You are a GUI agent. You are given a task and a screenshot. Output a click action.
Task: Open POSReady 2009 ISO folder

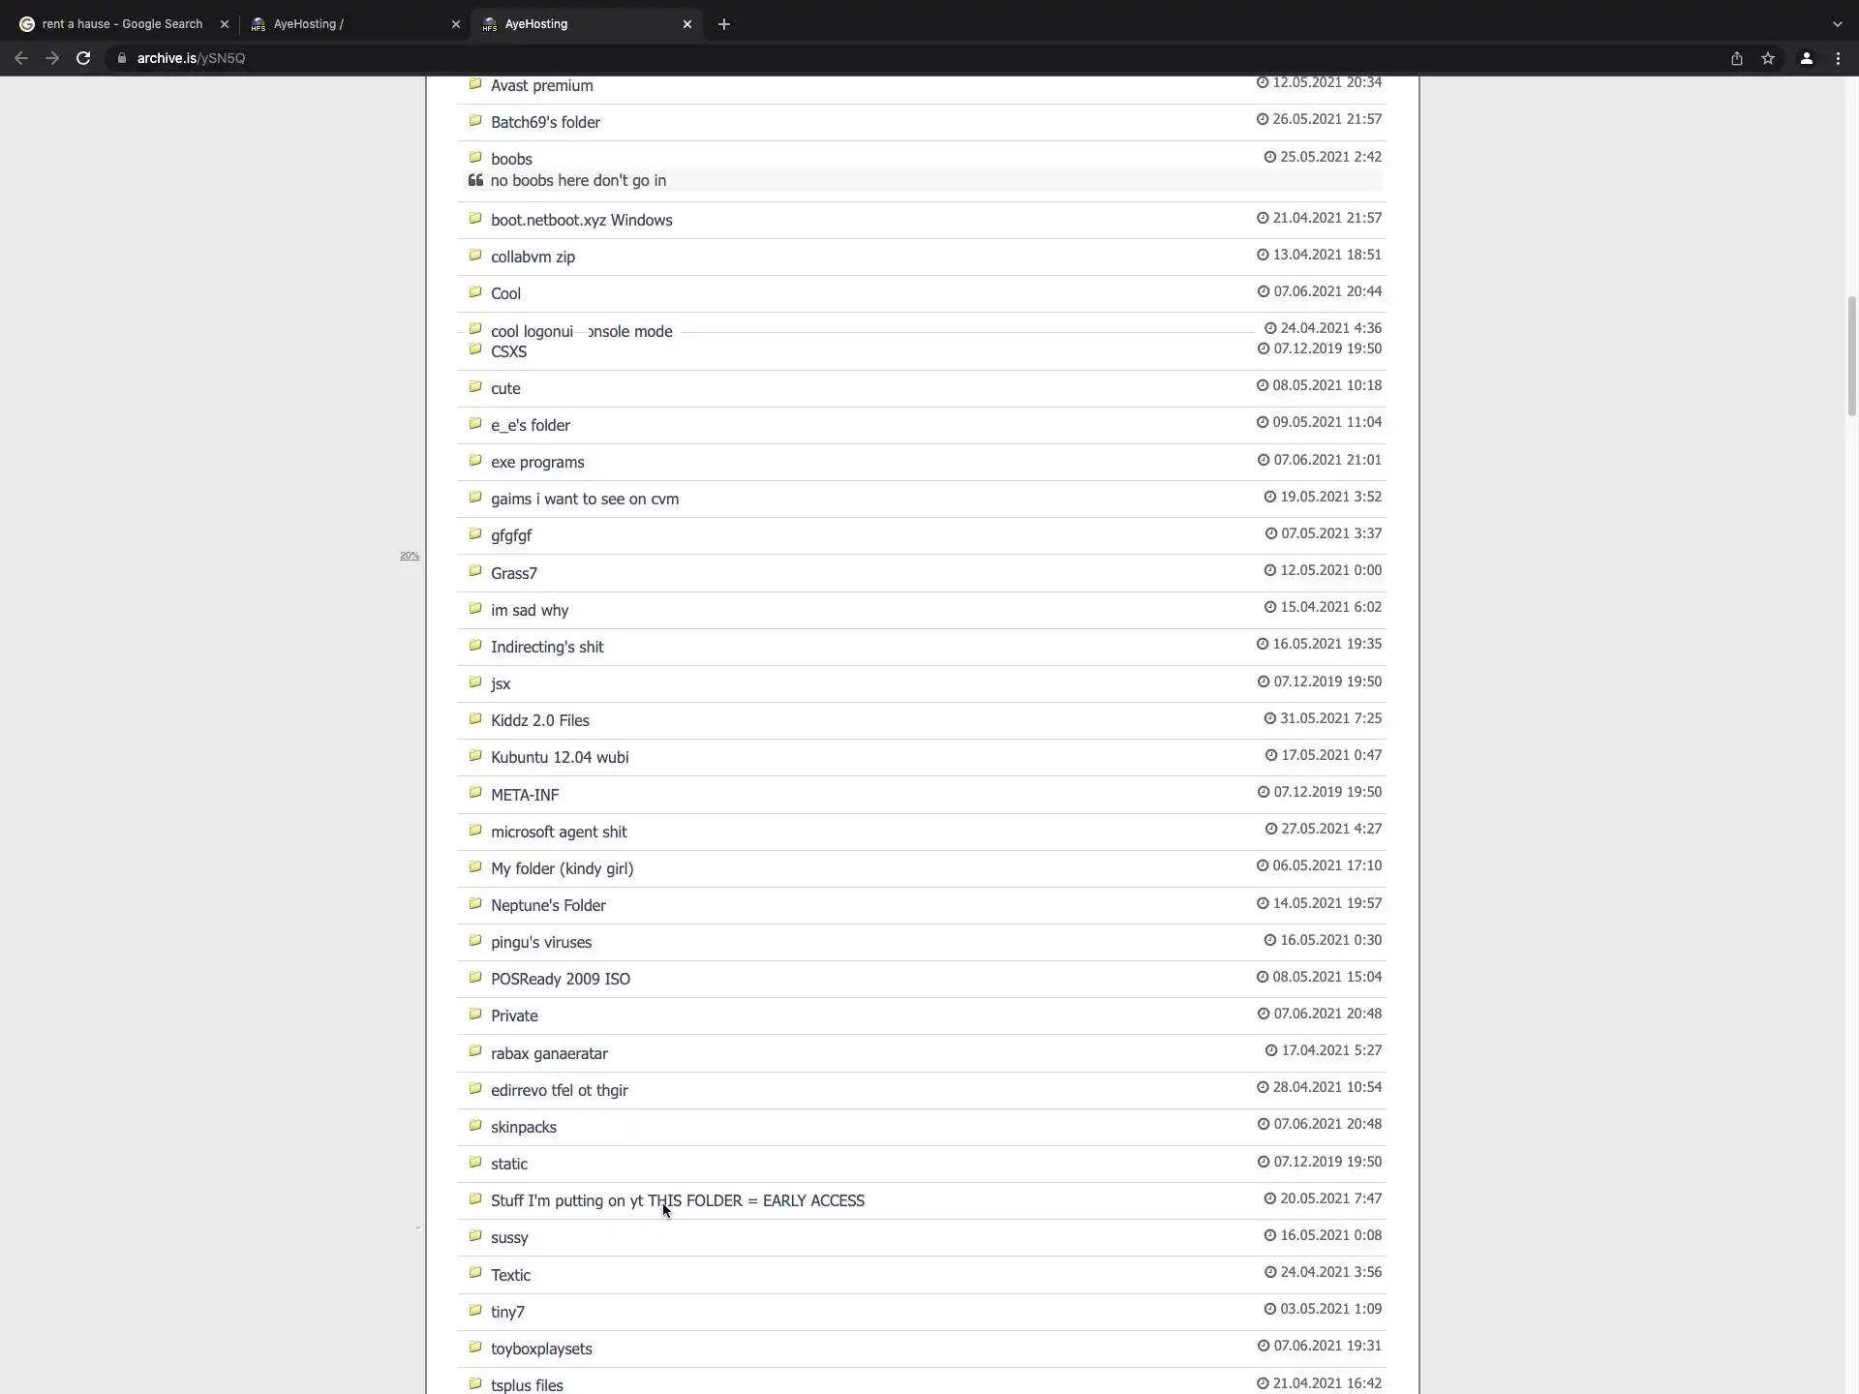coord(560,980)
